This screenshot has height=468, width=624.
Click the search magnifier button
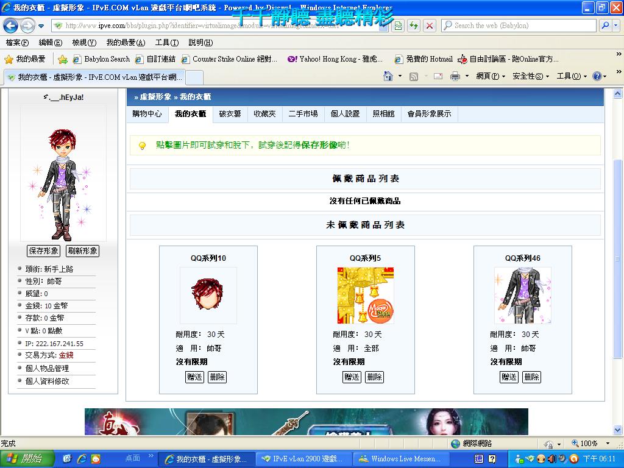point(605,26)
